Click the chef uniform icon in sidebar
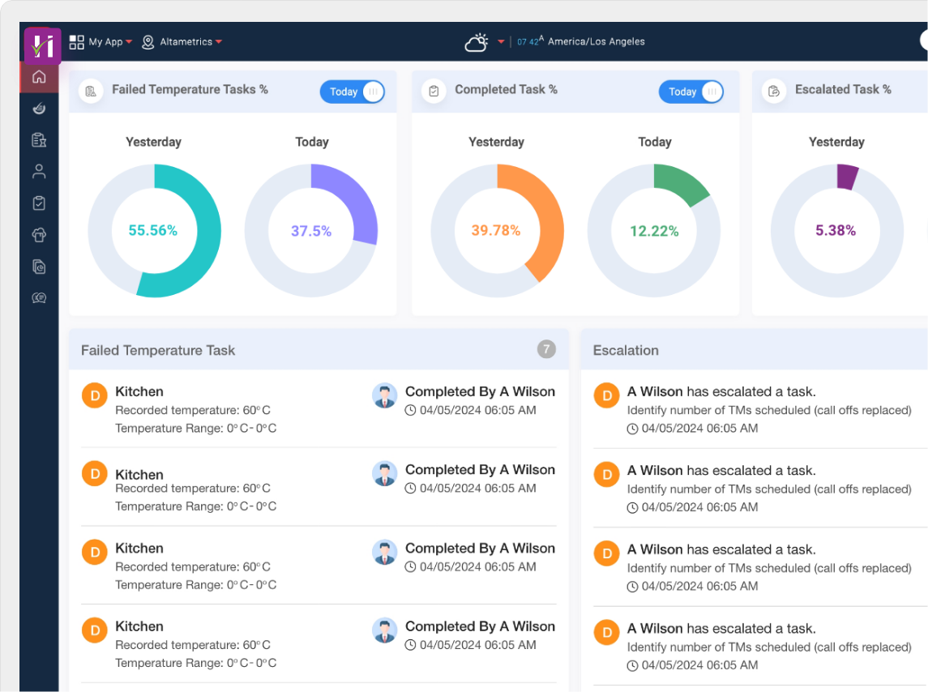Viewport: 928px width, 692px height. [x=39, y=235]
